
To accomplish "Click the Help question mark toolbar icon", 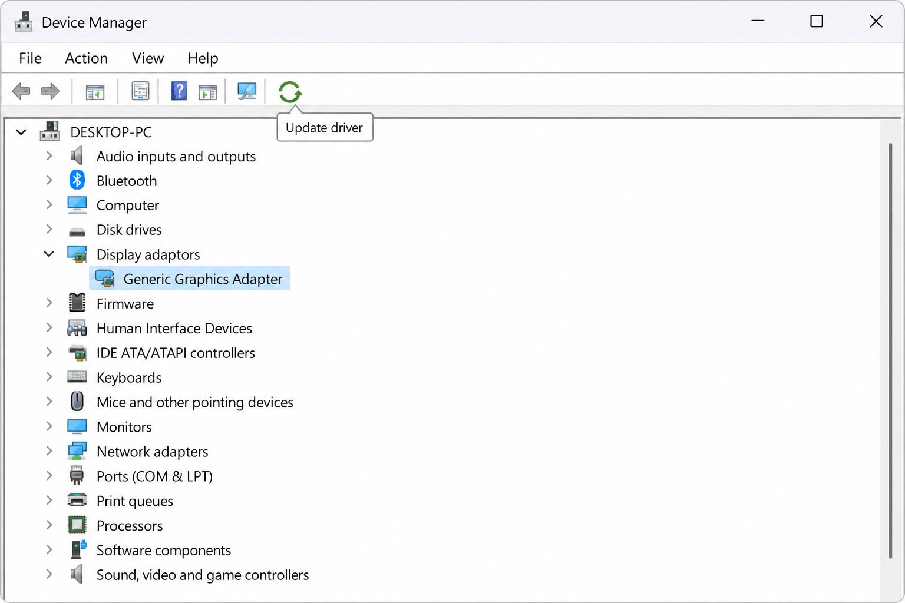I will coord(179,91).
